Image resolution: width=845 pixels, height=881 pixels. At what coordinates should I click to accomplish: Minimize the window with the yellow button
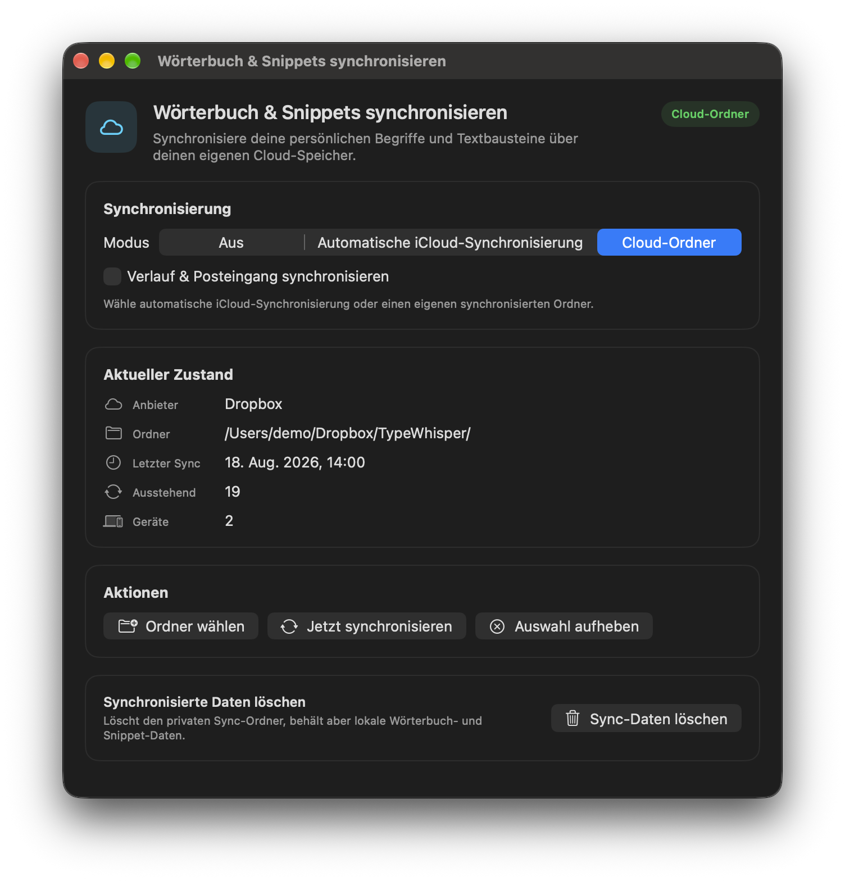(107, 61)
